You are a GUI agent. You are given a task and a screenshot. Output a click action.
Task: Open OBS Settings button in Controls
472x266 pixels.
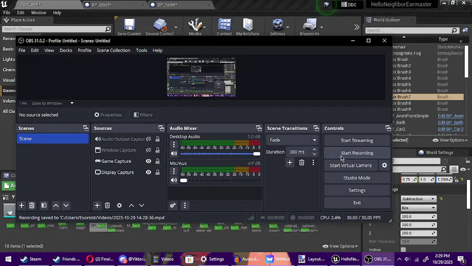[357, 190]
